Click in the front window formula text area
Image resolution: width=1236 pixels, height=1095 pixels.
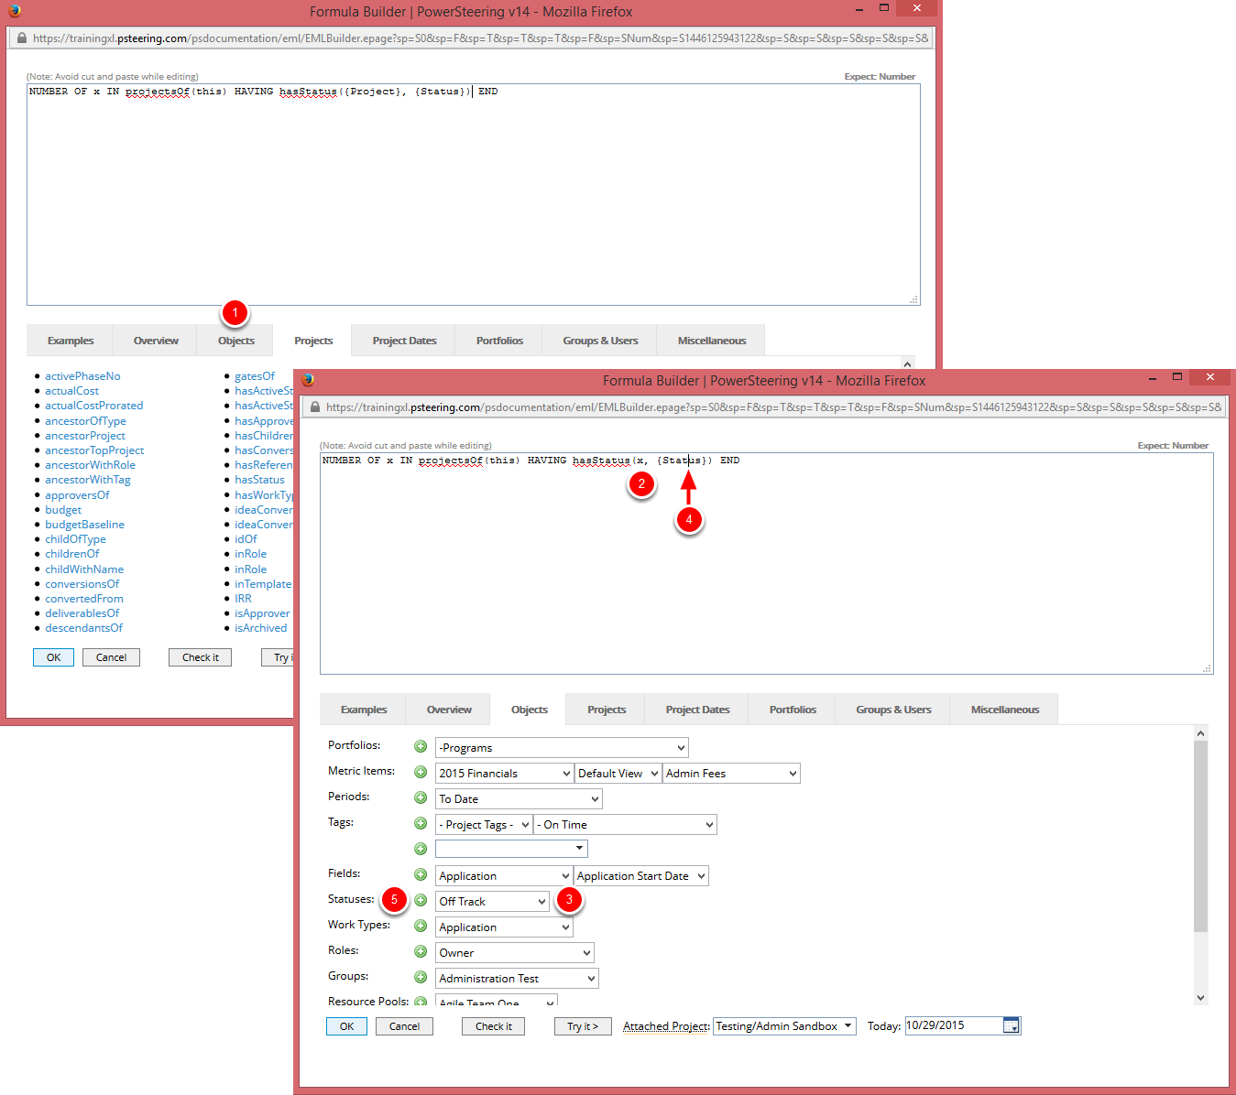click(766, 563)
